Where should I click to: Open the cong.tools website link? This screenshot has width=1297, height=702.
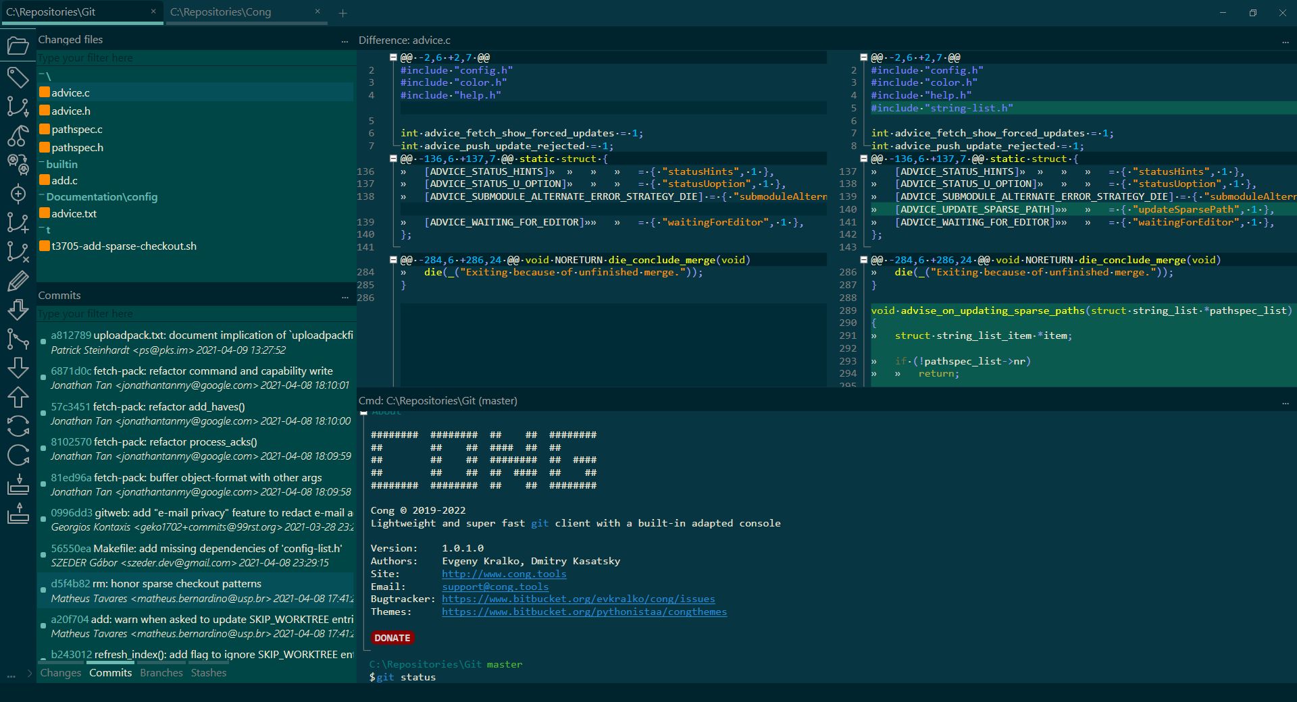[504, 574]
